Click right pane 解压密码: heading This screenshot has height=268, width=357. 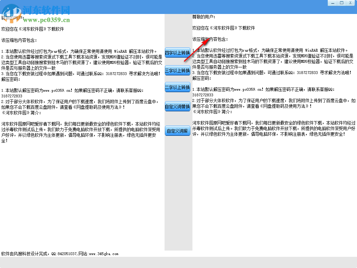click(202, 78)
